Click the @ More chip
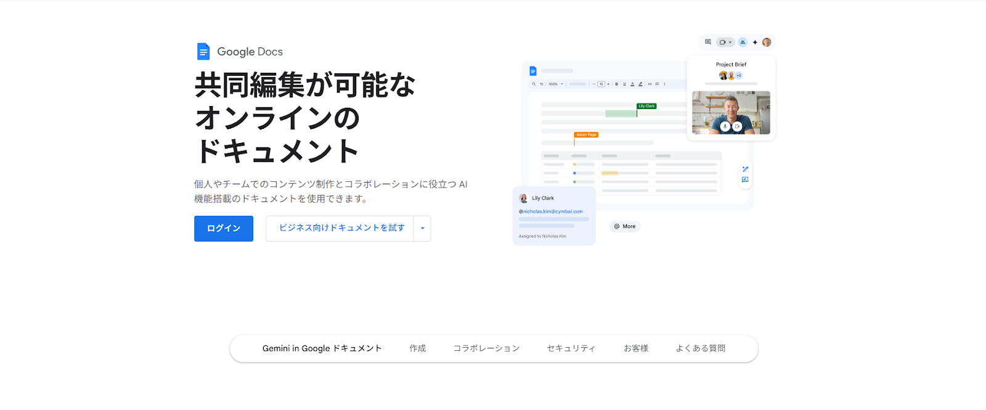Screen dimensions: 986x410 pyautogui.click(x=625, y=226)
